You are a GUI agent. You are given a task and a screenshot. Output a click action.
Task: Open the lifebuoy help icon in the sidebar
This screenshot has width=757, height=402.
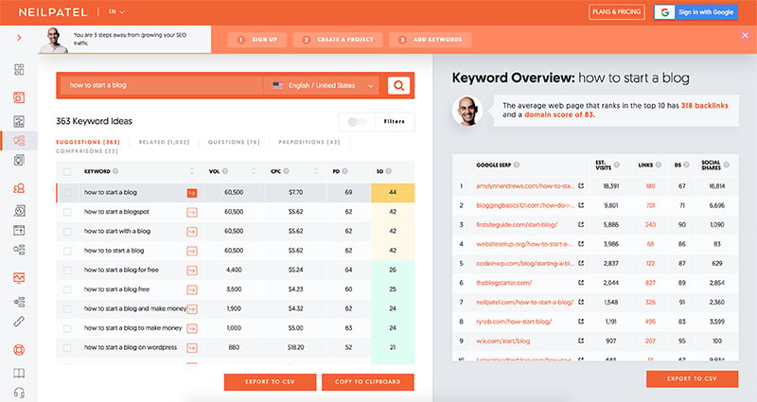(x=19, y=349)
